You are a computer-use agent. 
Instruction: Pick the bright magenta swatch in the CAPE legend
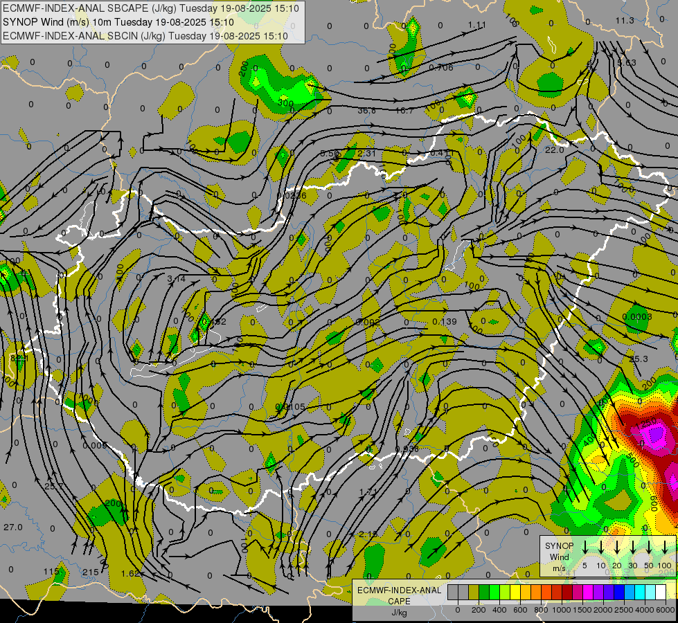click(588, 593)
